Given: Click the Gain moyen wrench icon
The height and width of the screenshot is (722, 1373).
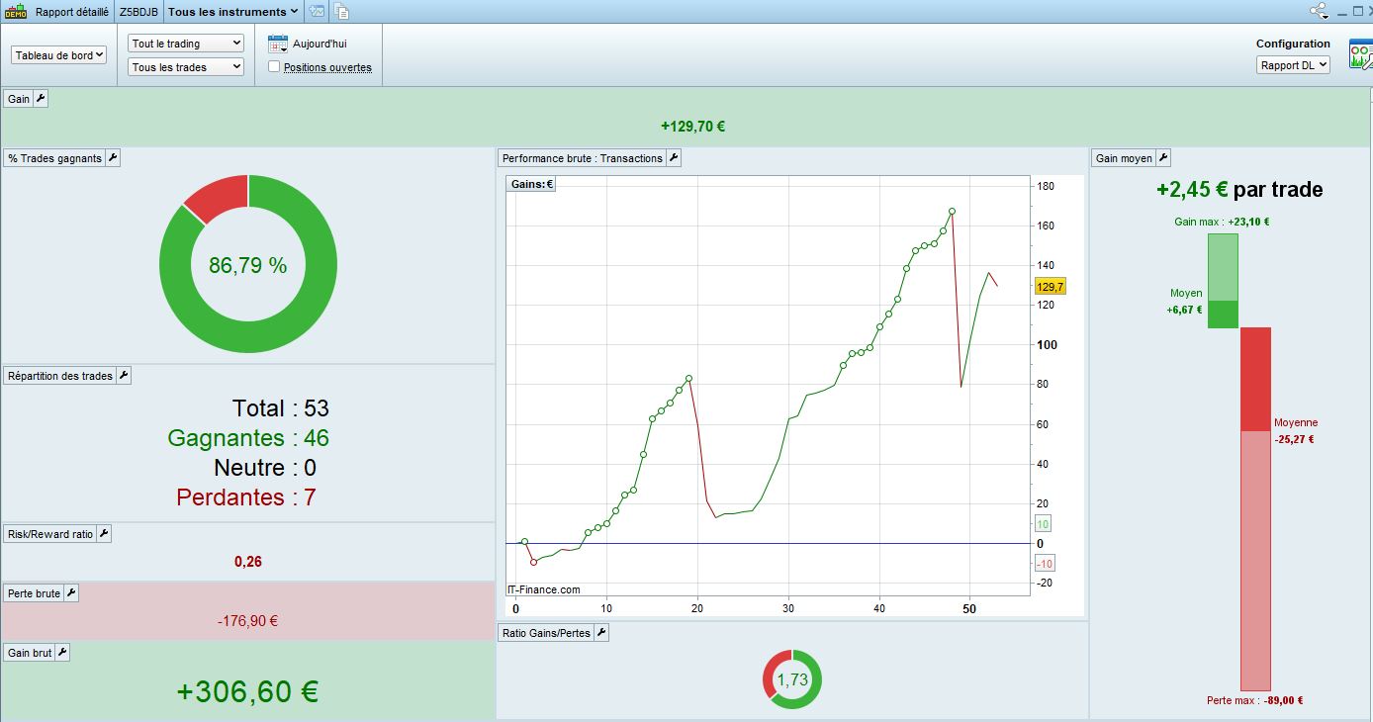Looking at the screenshot, I should coord(1163,158).
